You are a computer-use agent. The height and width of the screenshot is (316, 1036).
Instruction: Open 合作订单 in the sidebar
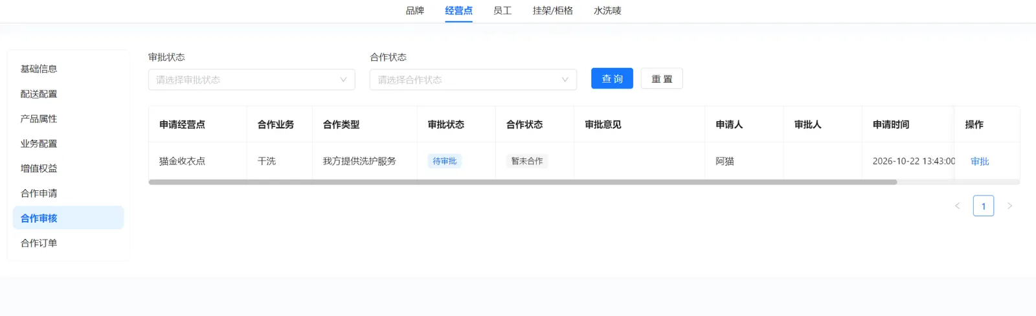pos(68,243)
